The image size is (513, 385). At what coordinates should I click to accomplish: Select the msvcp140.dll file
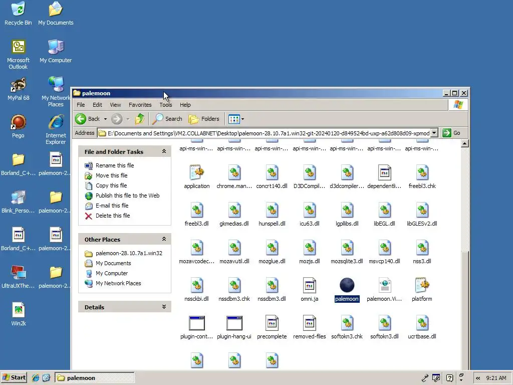[x=384, y=252]
